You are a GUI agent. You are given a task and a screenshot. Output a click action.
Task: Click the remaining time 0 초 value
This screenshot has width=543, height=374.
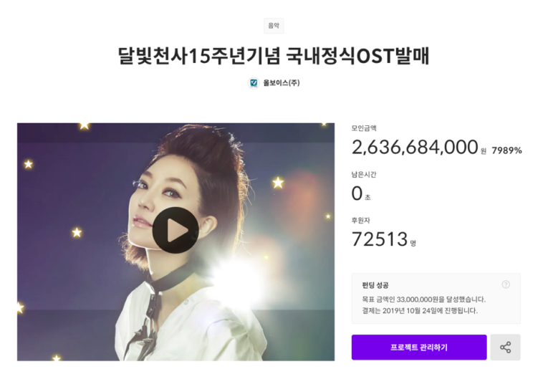pyautogui.click(x=361, y=193)
